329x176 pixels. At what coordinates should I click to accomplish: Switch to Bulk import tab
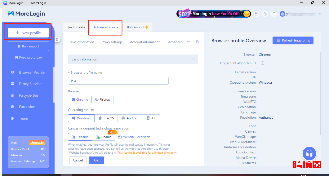coord(137,27)
